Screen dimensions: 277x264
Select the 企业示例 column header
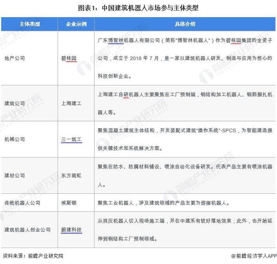[x=76, y=24]
